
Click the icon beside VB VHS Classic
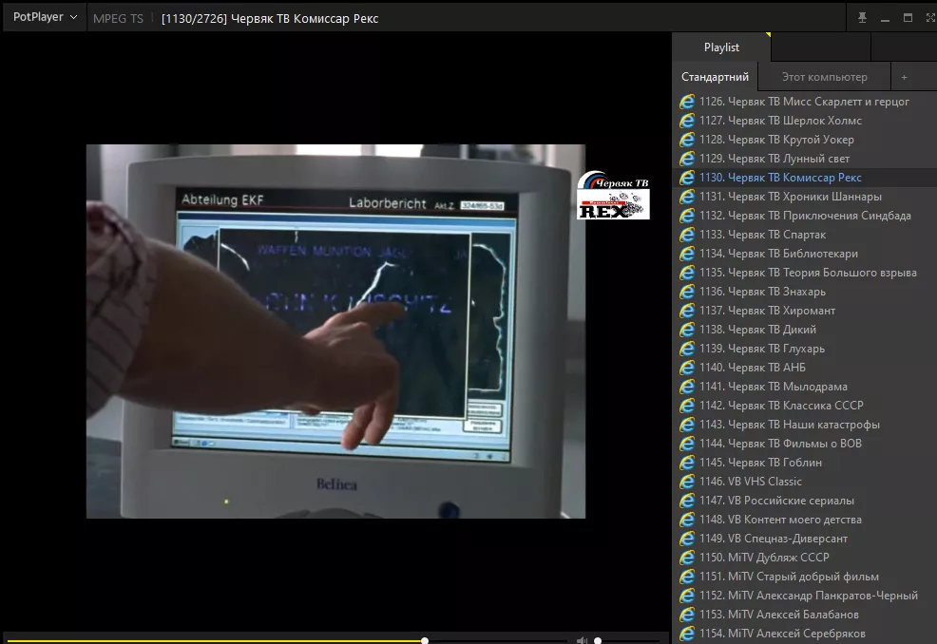tap(687, 482)
